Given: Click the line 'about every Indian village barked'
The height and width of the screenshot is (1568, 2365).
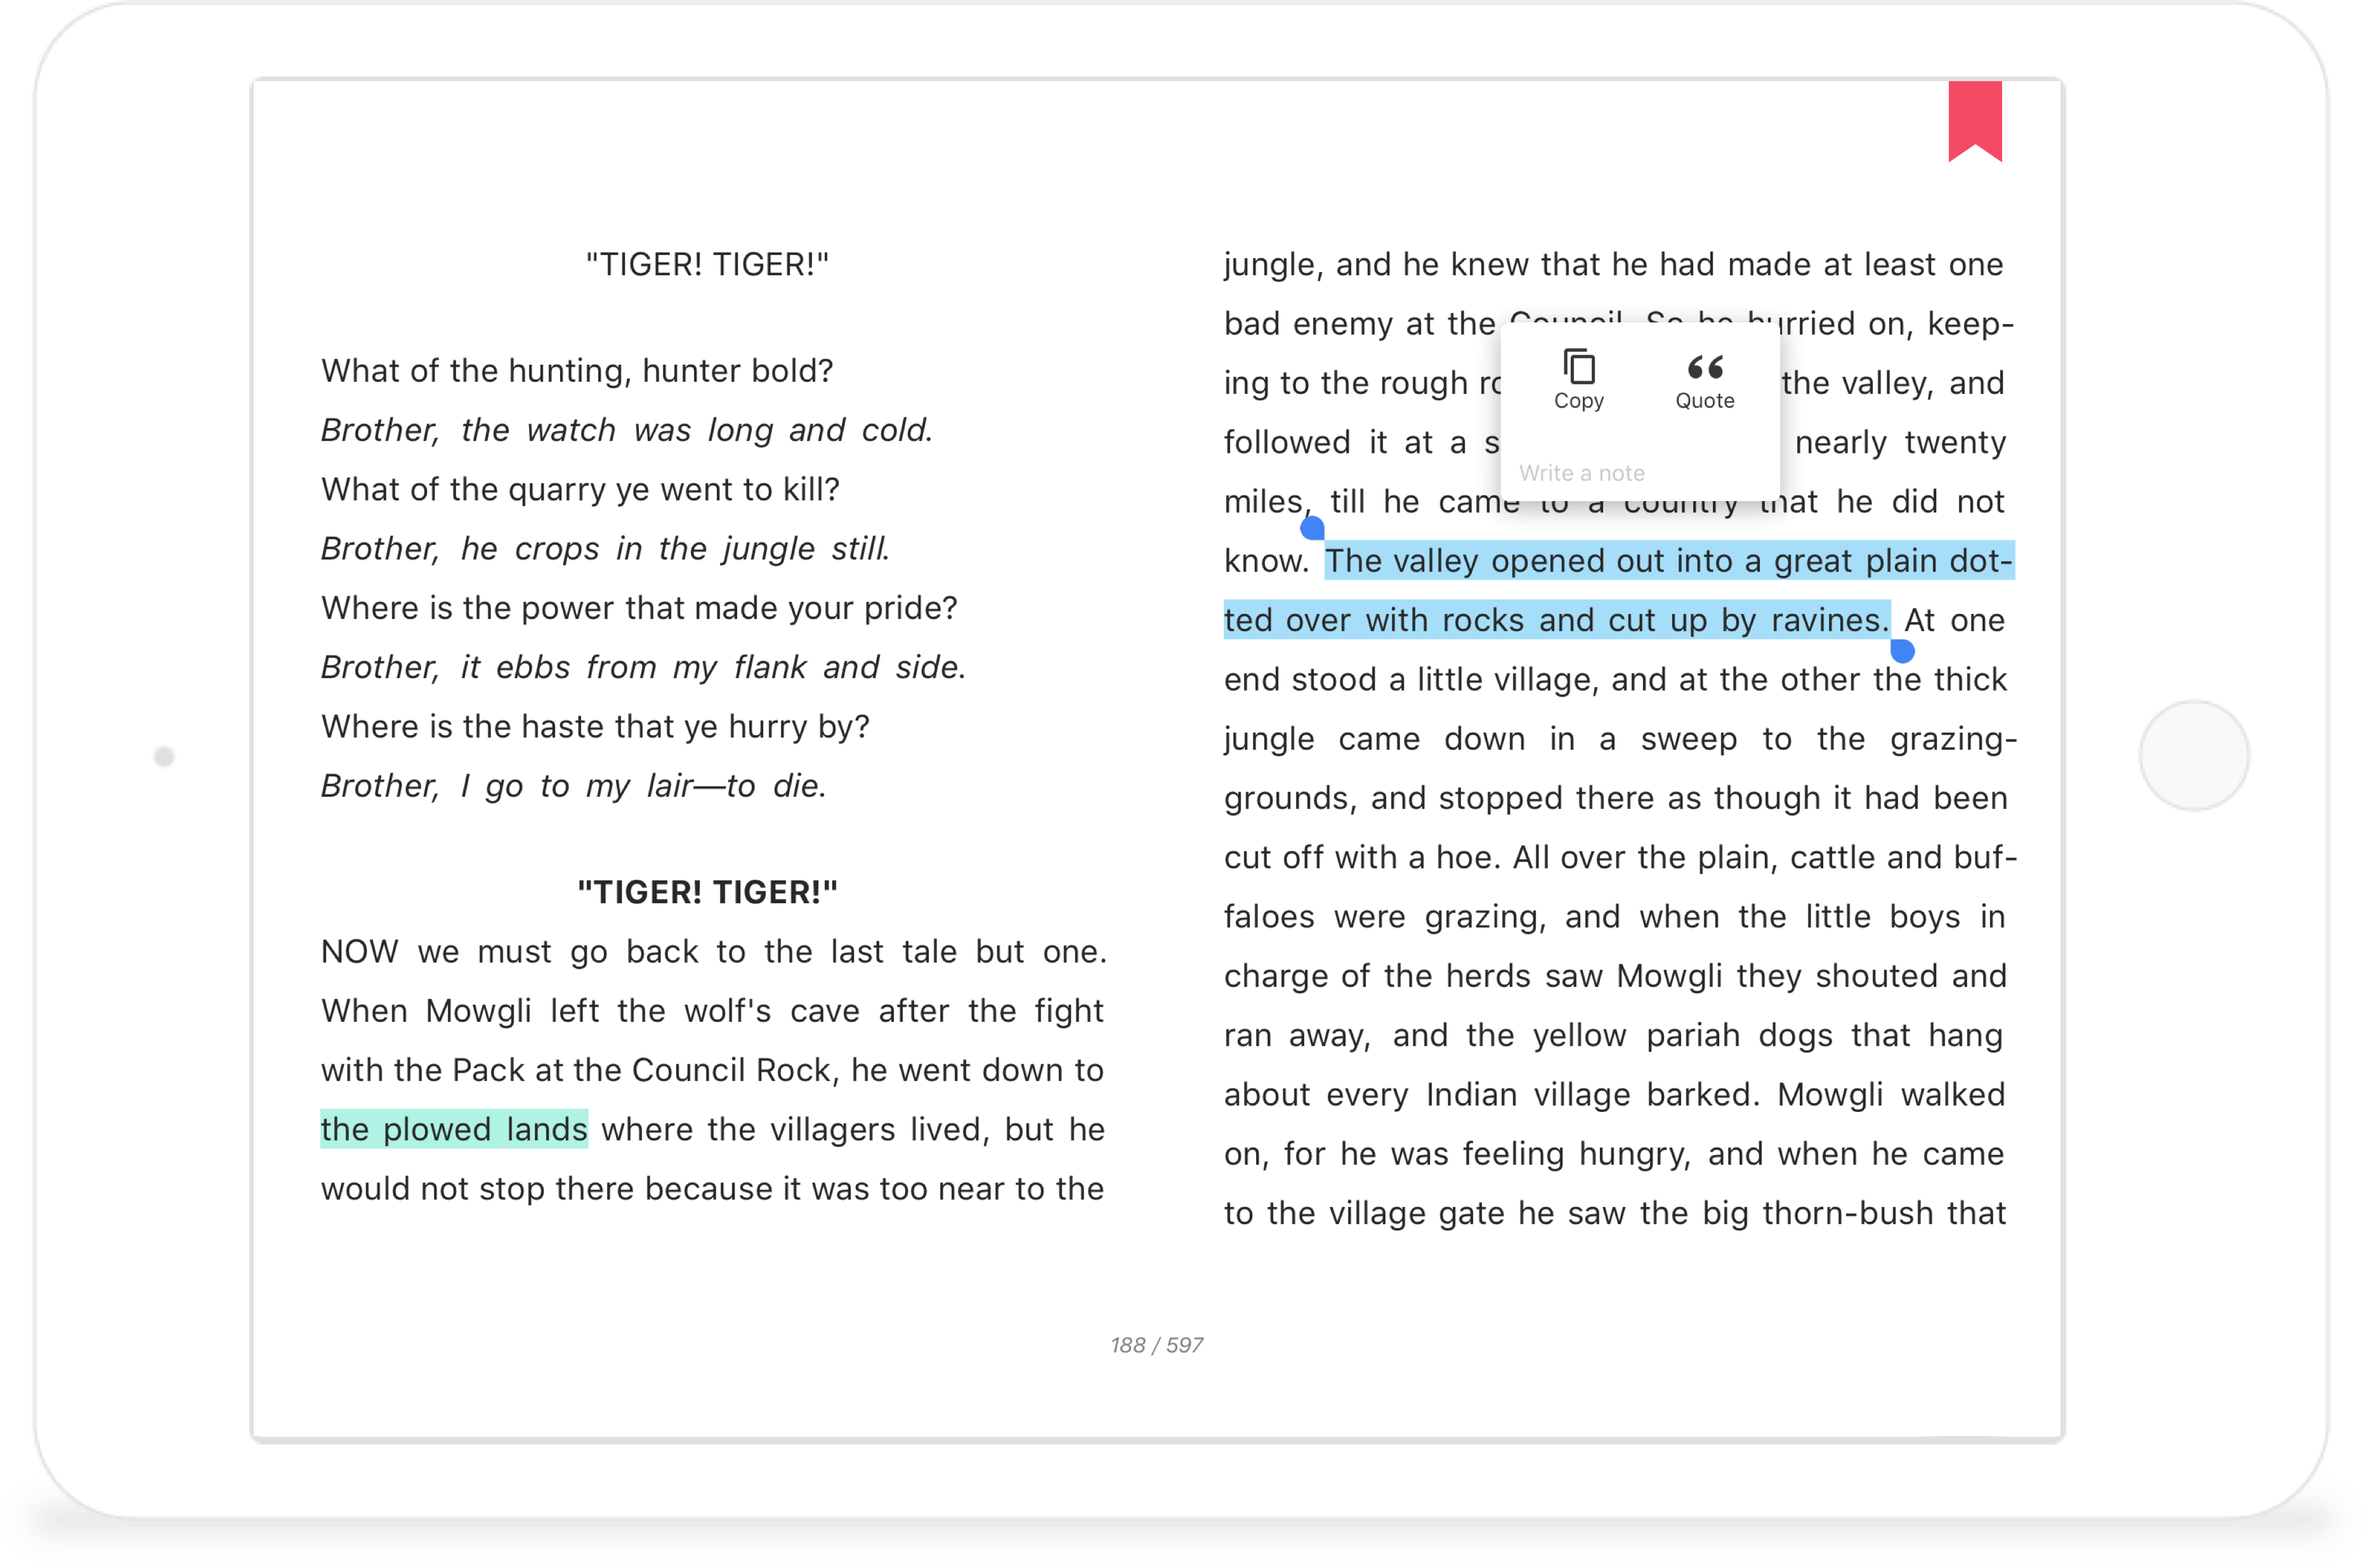Looking at the screenshot, I should coord(1615,1095).
